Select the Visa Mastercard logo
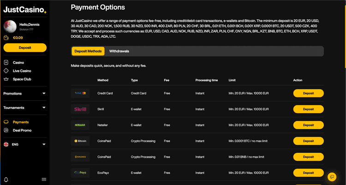346x185 pixels. click(80, 93)
